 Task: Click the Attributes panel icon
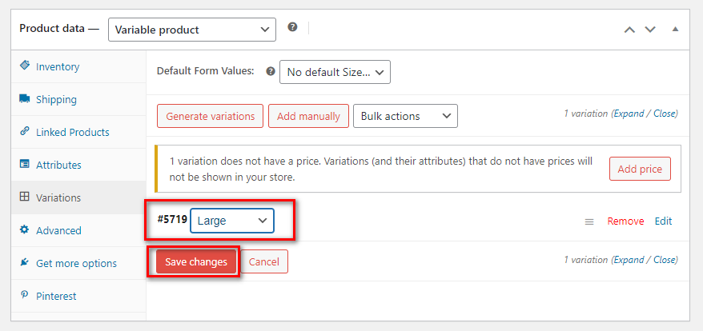tap(25, 164)
